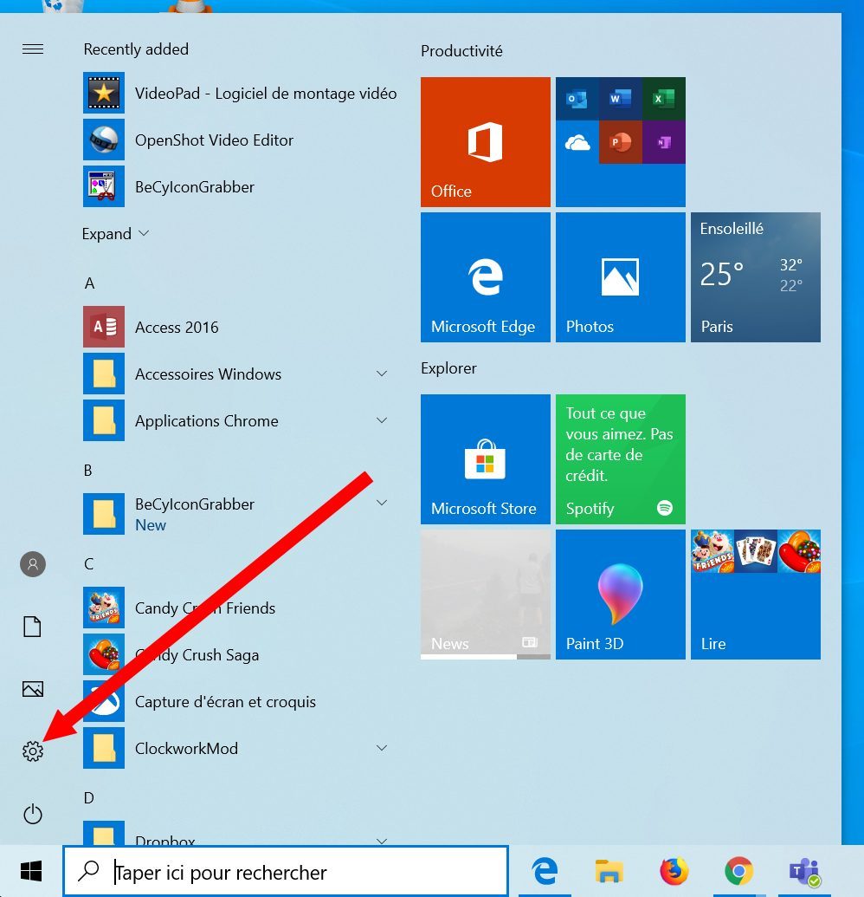Open OneDrive in the Office apps tile
This screenshot has height=897, width=864.
pyautogui.click(x=577, y=142)
